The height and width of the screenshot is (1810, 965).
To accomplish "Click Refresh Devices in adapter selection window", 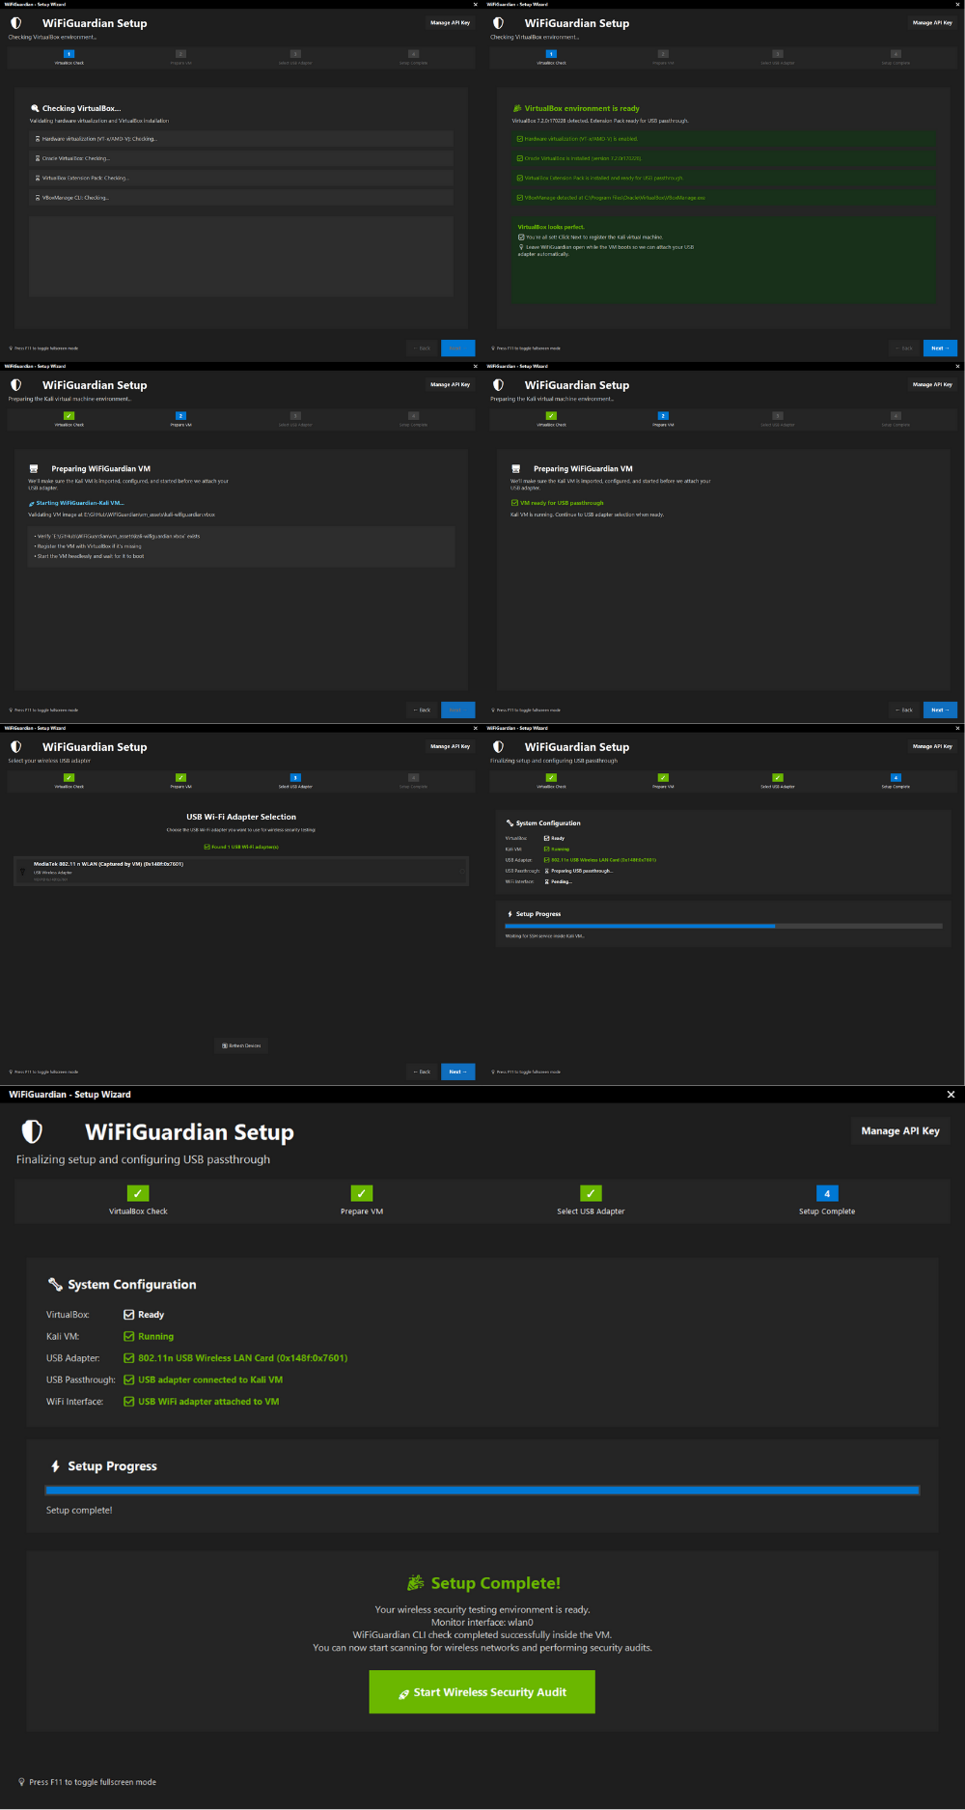I will click(241, 1045).
